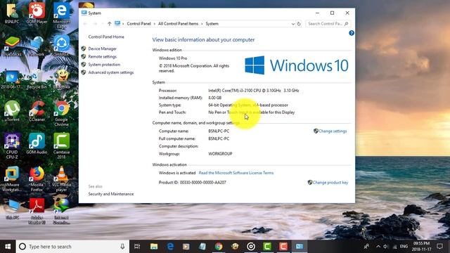Select the Microsoft Edge desktop icon

pos(61,16)
